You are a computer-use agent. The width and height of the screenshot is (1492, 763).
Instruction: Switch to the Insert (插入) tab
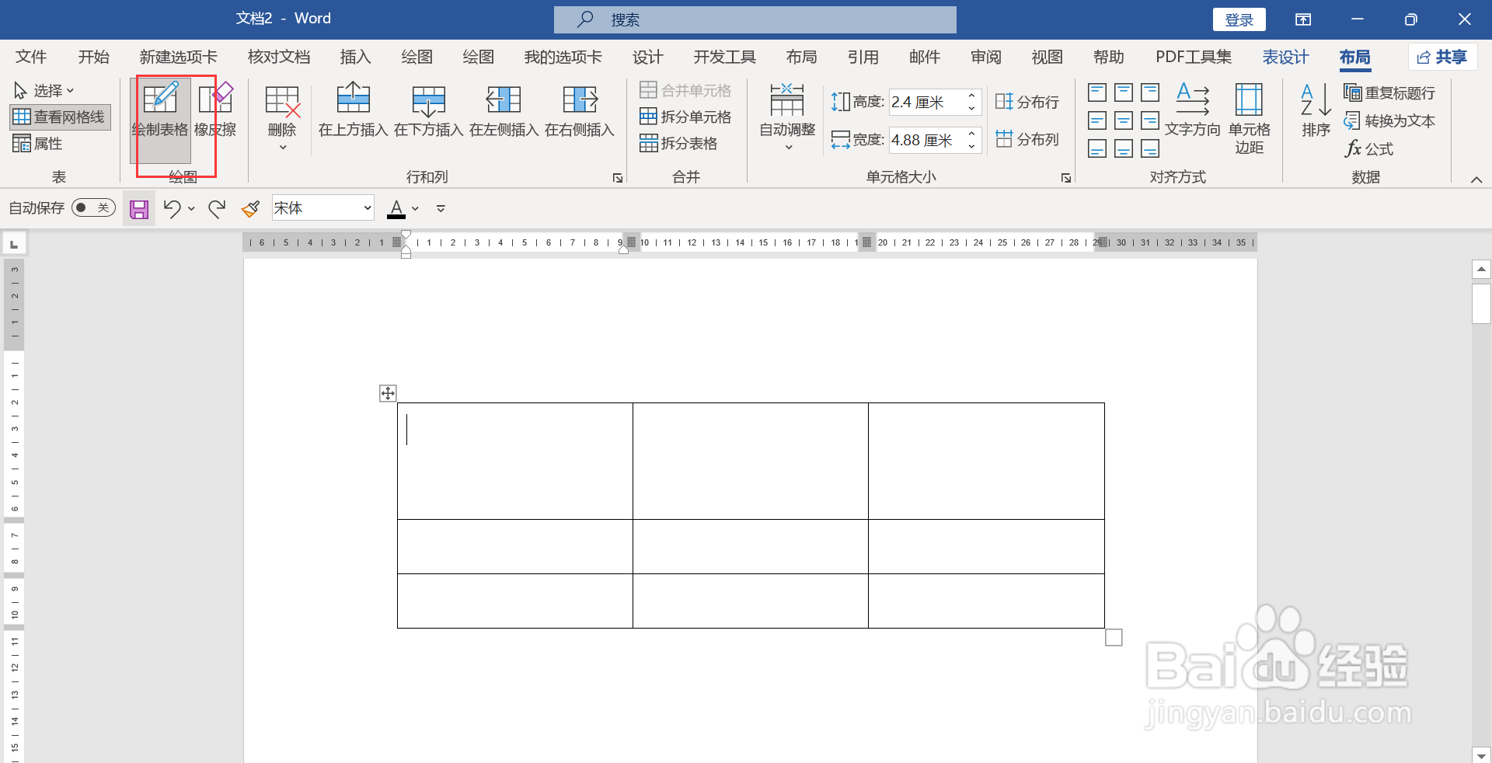click(x=355, y=57)
